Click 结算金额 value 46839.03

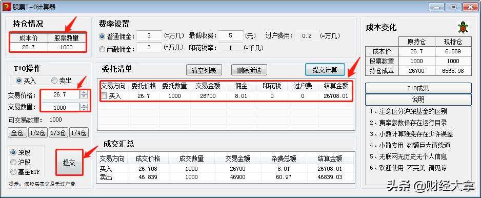pyautogui.click(x=330, y=177)
